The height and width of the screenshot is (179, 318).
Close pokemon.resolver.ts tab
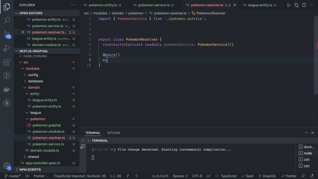(x=235, y=5)
